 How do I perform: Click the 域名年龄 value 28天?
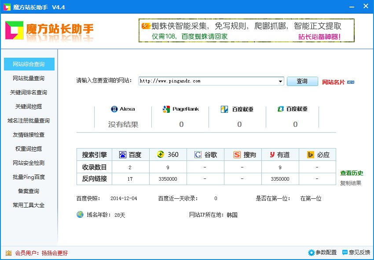pyautogui.click(x=120, y=215)
